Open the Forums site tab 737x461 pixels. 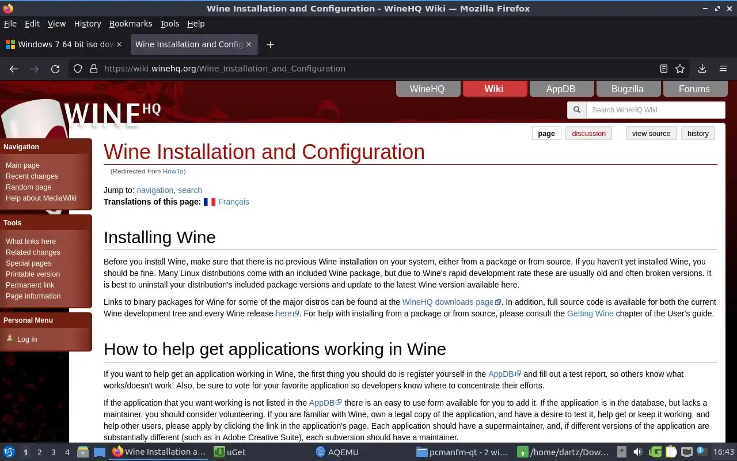(x=694, y=89)
